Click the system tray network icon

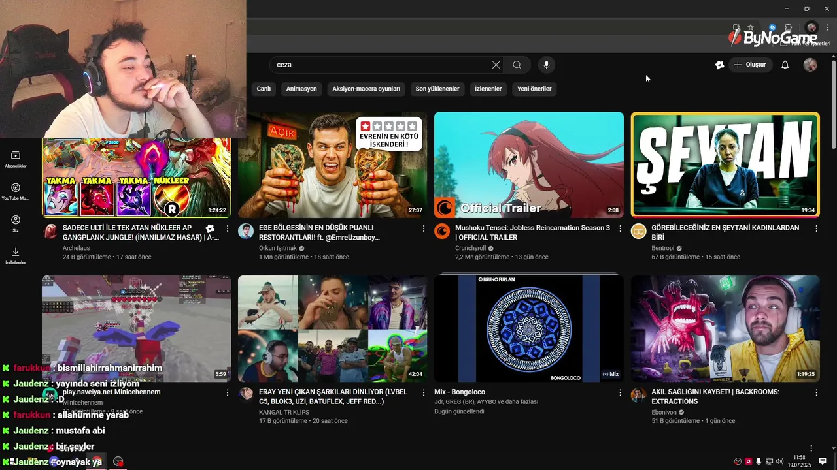click(770, 462)
